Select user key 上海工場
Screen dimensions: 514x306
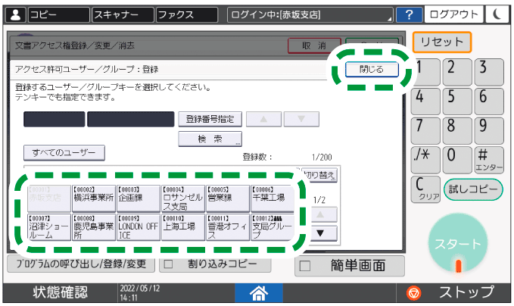click(x=183, y=227)
